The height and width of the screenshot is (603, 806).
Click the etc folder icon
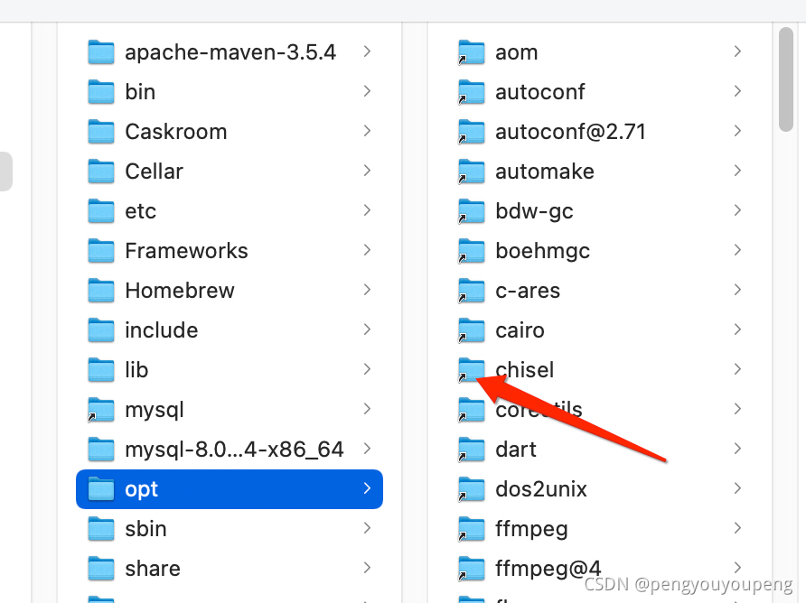point(101,210)
